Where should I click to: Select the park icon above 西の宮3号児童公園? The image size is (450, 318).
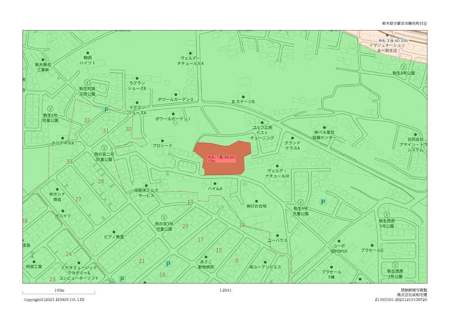164,217
